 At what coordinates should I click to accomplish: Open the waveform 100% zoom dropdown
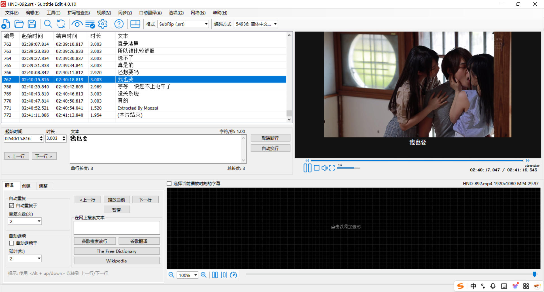point(187,275)
